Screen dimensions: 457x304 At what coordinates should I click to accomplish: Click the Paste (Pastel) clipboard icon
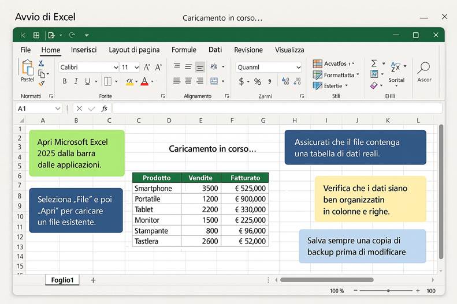27,68
